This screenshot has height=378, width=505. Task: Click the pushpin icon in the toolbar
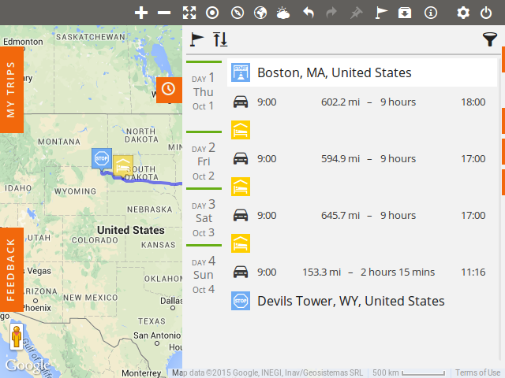tap(356, 13)
